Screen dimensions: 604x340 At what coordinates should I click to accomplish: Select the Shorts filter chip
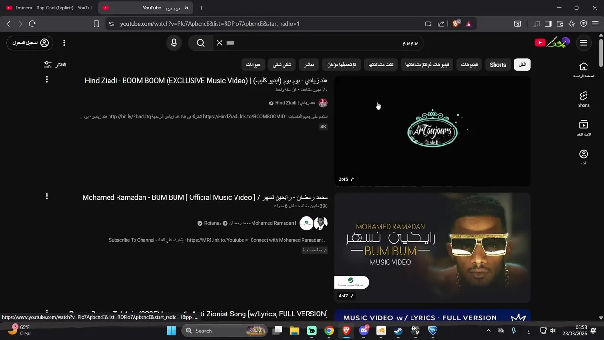pos(498,65)
